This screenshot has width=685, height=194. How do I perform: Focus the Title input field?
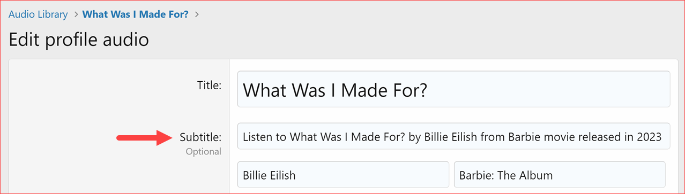coord(453,89)
